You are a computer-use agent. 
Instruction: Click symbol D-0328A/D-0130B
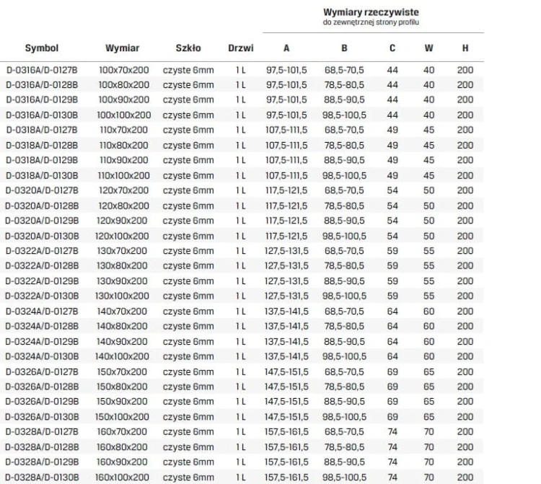click(x=42, y=478)
